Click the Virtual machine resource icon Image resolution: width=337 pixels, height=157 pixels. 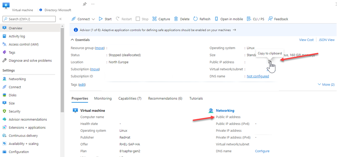click(x=5, y=5)
